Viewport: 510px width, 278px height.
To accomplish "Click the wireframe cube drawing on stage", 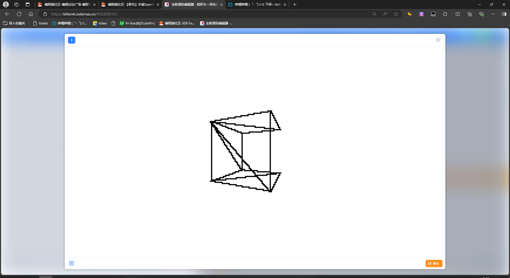I will (245, 151).
